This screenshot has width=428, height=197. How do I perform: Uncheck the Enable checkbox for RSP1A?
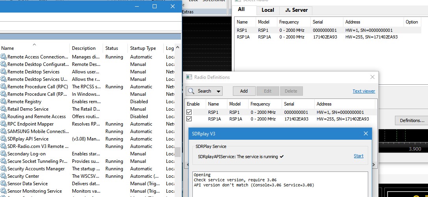tap(189, 119)
